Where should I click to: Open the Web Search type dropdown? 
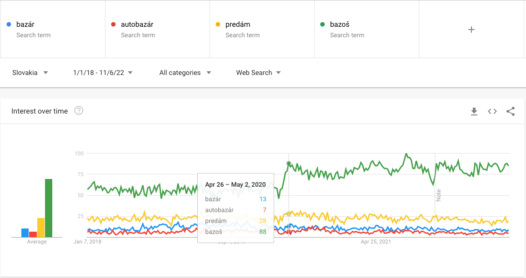pyautogui.click(x=258, y=73)
